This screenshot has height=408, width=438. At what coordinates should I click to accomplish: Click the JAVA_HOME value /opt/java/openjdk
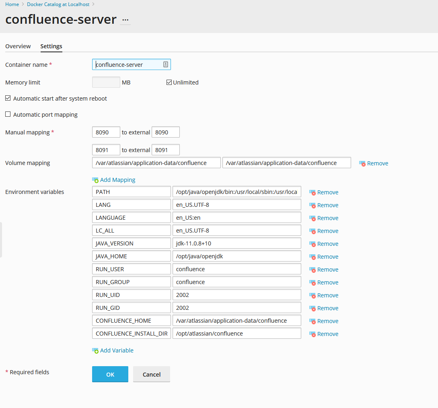[x=237, y=256]
